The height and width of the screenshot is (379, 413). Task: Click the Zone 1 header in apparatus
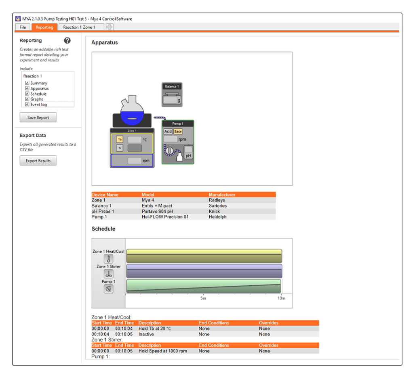point(132,131)
